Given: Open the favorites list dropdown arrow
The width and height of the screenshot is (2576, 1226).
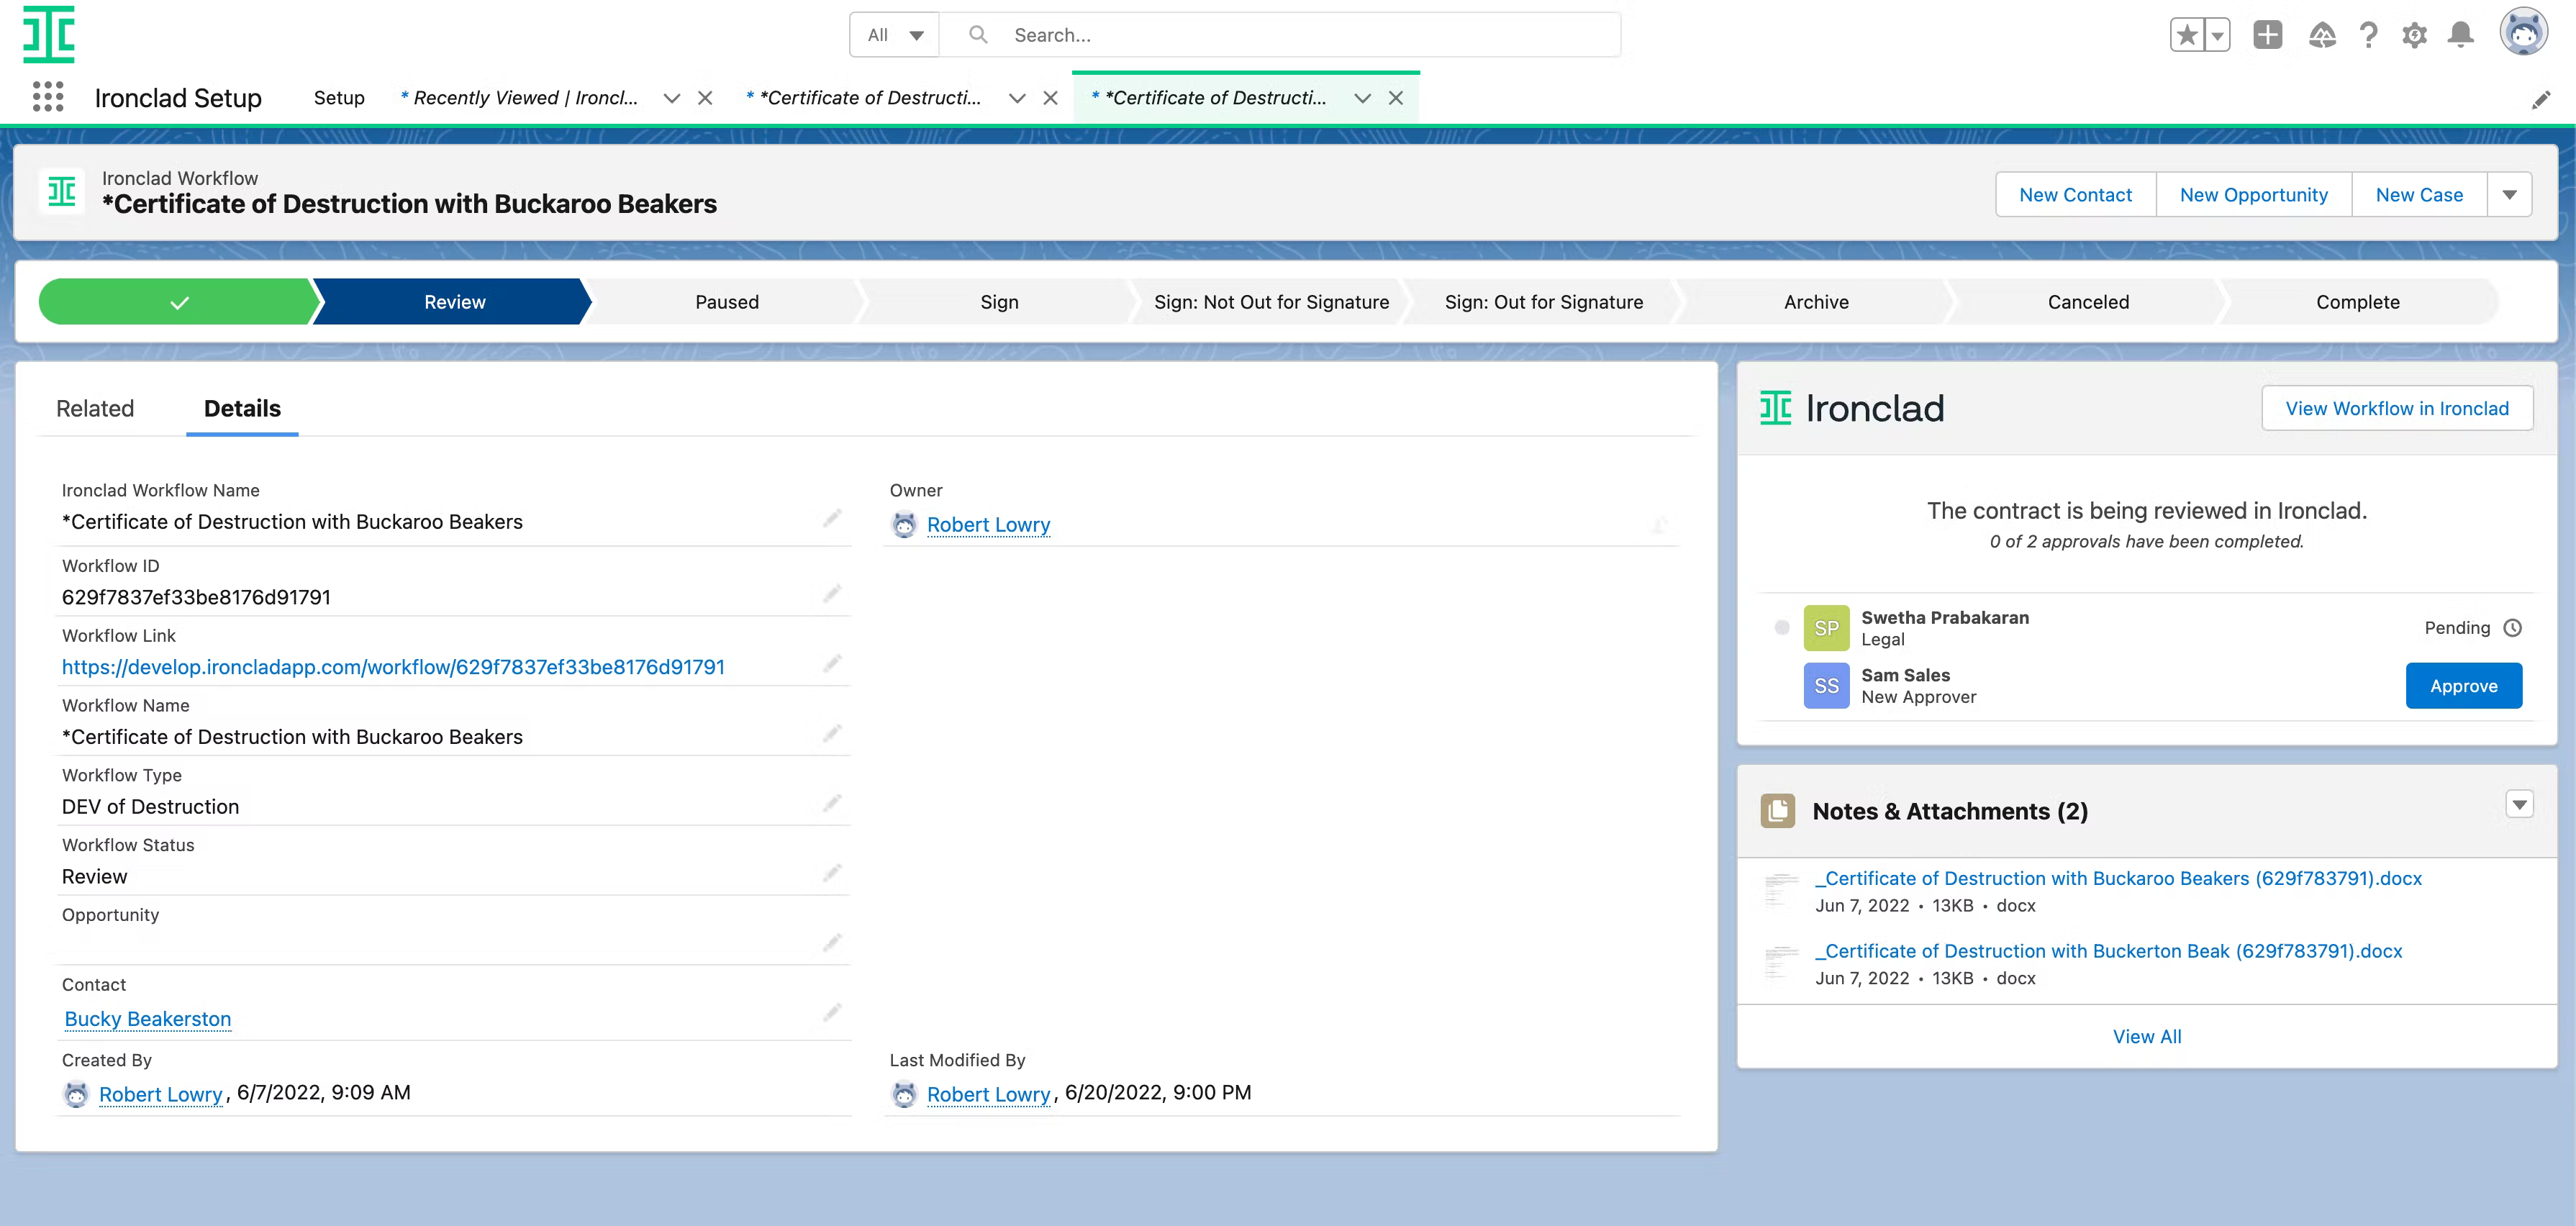Looking at the screenshot, I should 2217,35.
